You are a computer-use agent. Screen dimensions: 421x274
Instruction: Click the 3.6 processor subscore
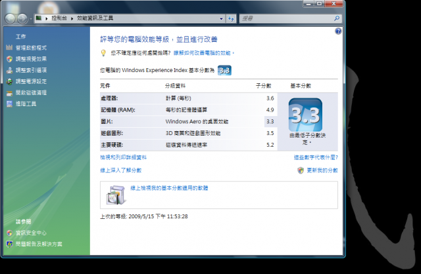tap(270, 98)
